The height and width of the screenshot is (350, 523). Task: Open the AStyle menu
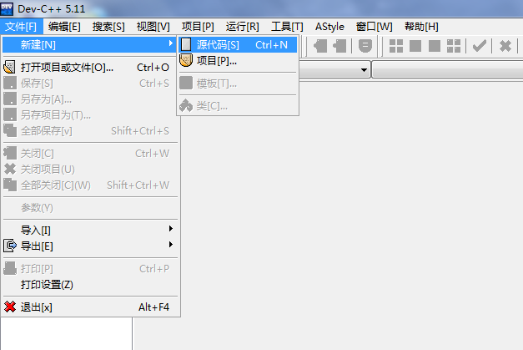click(329, 27)
